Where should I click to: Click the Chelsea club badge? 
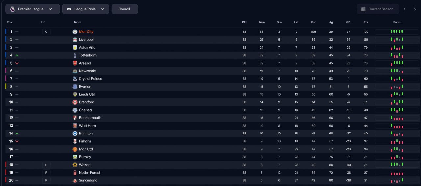(75, 110)
